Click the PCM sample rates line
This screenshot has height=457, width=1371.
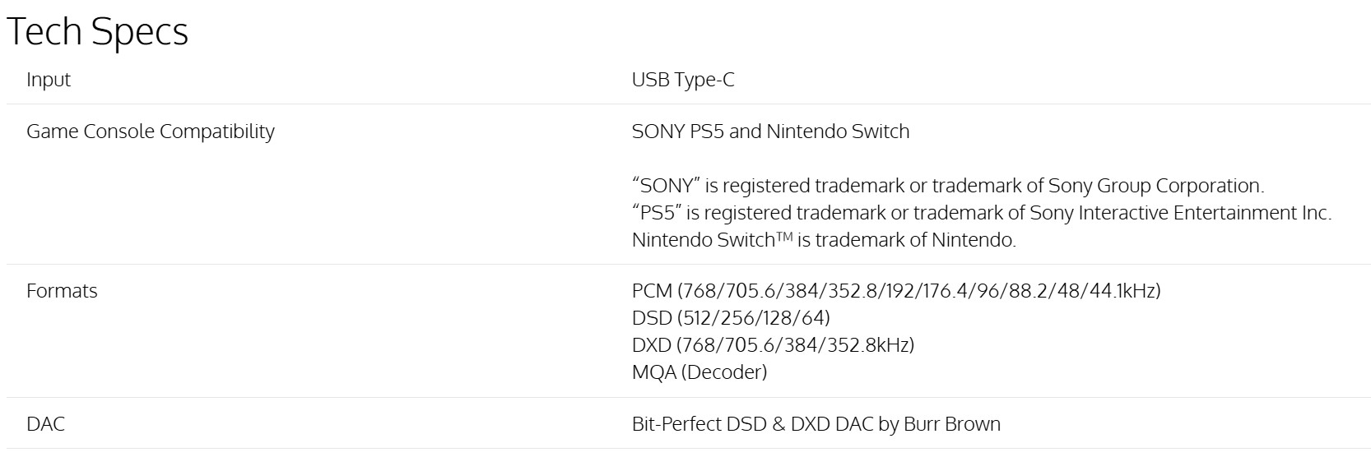tap(895, 291)
